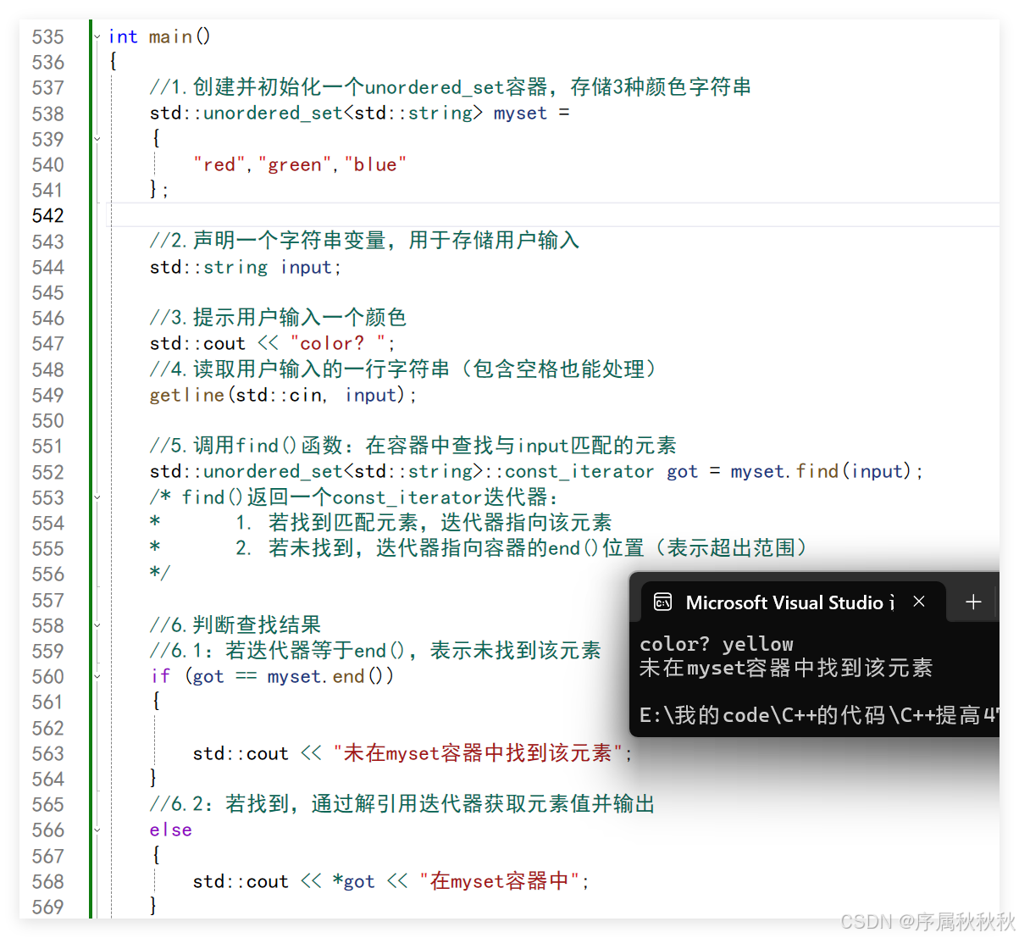This screenshot has width=1019, height=938.
Task: Close the Visual Studio debug console tab
Action: point(919,602)
